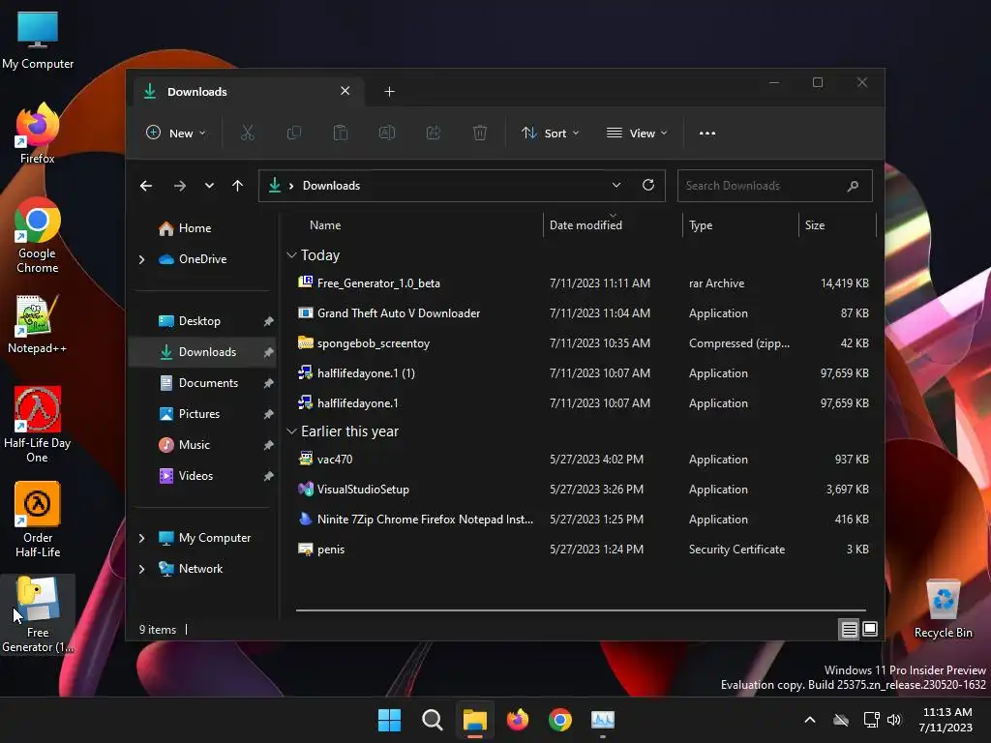Open the View layout dropdown

pos(637,134)
